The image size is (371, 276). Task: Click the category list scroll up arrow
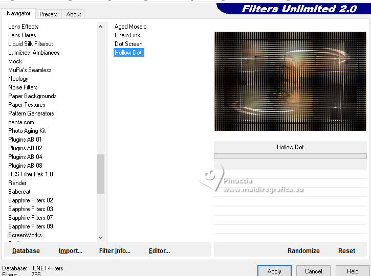[101, 27]
